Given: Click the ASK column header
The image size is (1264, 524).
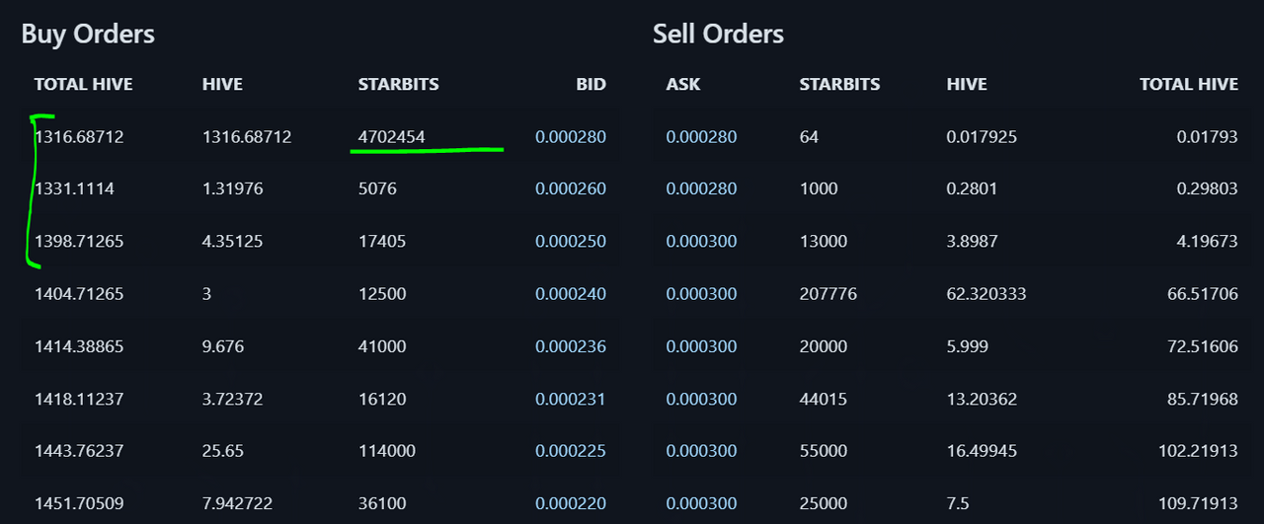Looking at the screenshot, I should (683, 85).
